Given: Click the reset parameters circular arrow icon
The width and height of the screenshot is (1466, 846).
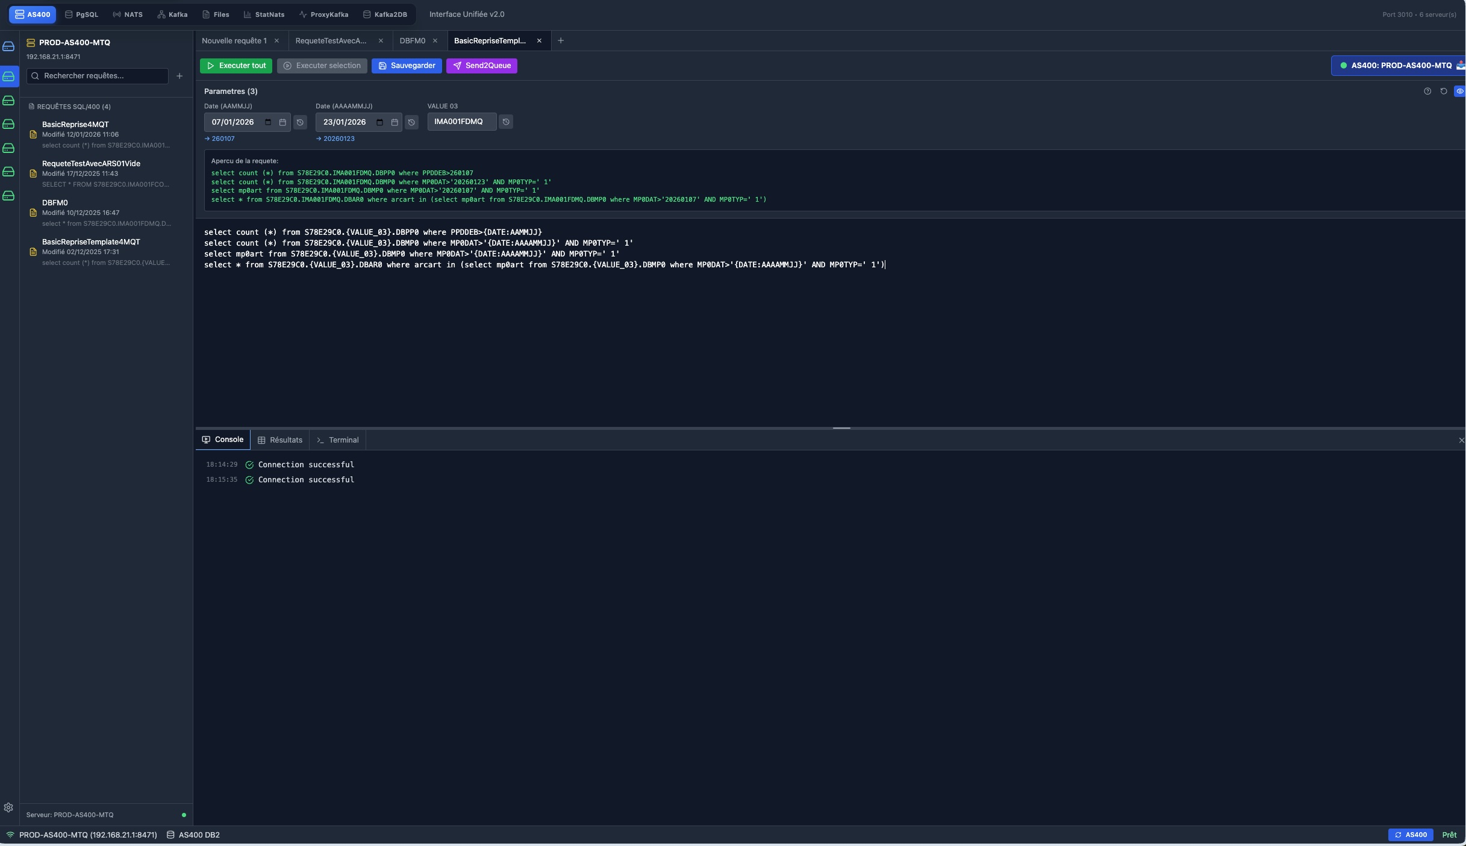Looking at the screenshot, I should 1443,92.
